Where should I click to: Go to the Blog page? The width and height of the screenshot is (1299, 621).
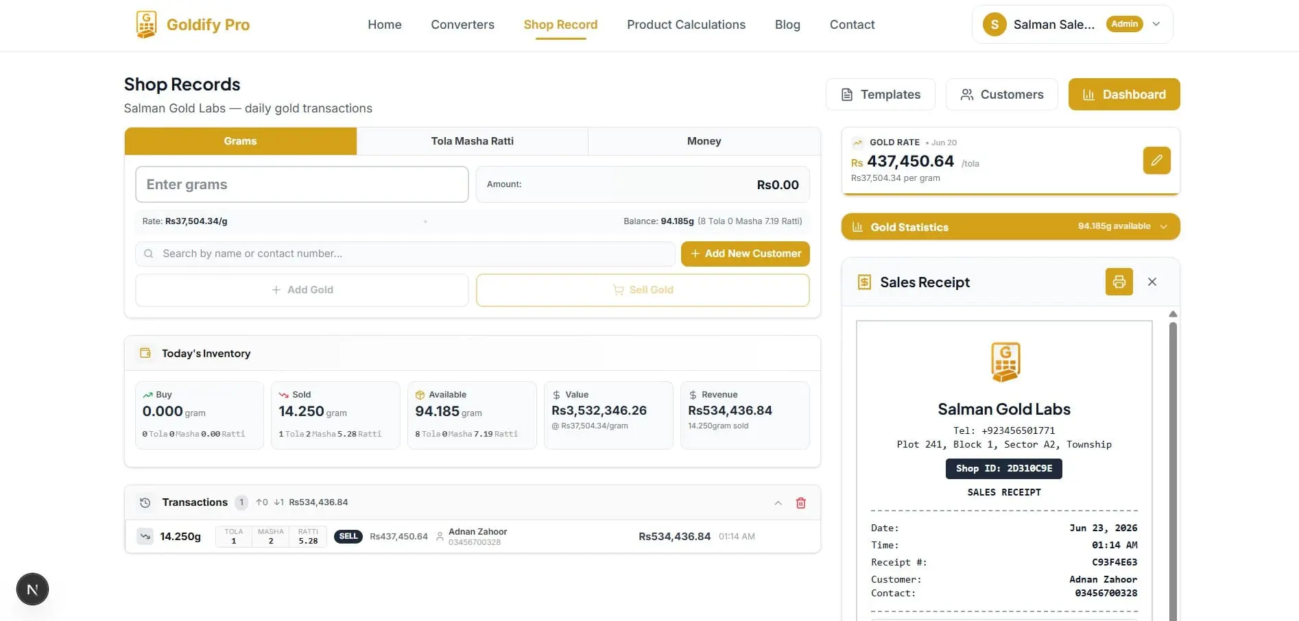click(787, 25)
